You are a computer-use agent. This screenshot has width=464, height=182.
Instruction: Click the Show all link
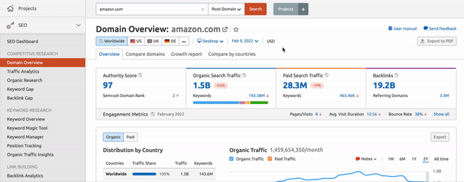pos(442,114)
